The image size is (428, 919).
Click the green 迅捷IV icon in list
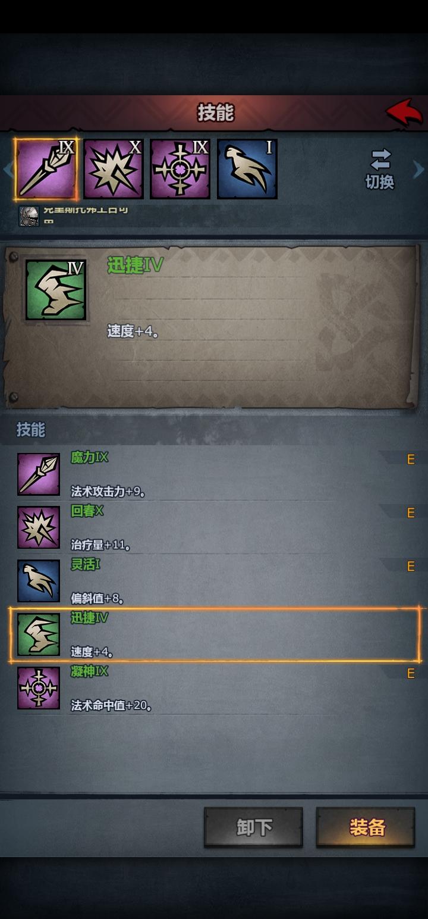pyautogui.click(x=39, y=635)
